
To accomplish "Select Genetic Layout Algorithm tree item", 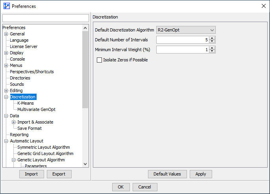I will [41, 160].
